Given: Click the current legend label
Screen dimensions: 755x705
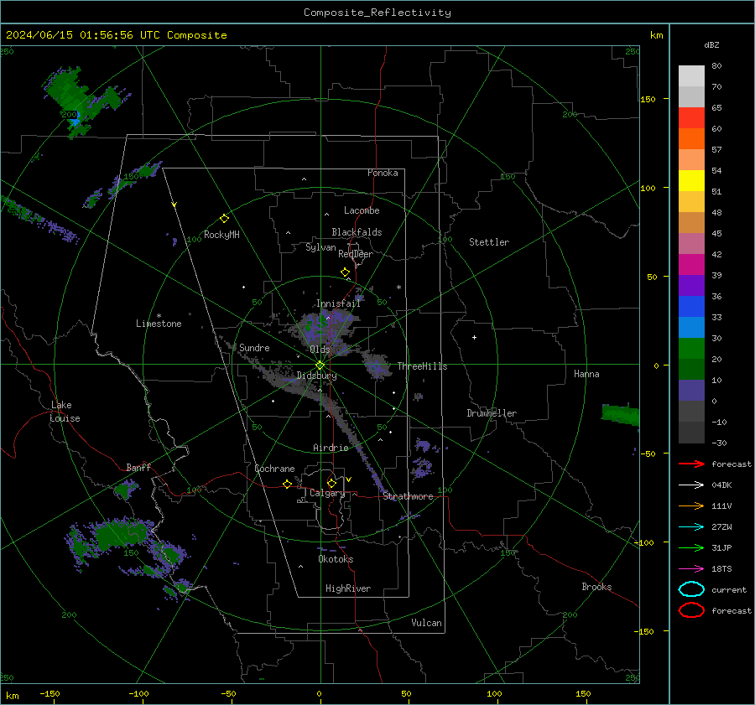Looking at the screenshot, I should [729, 589].
